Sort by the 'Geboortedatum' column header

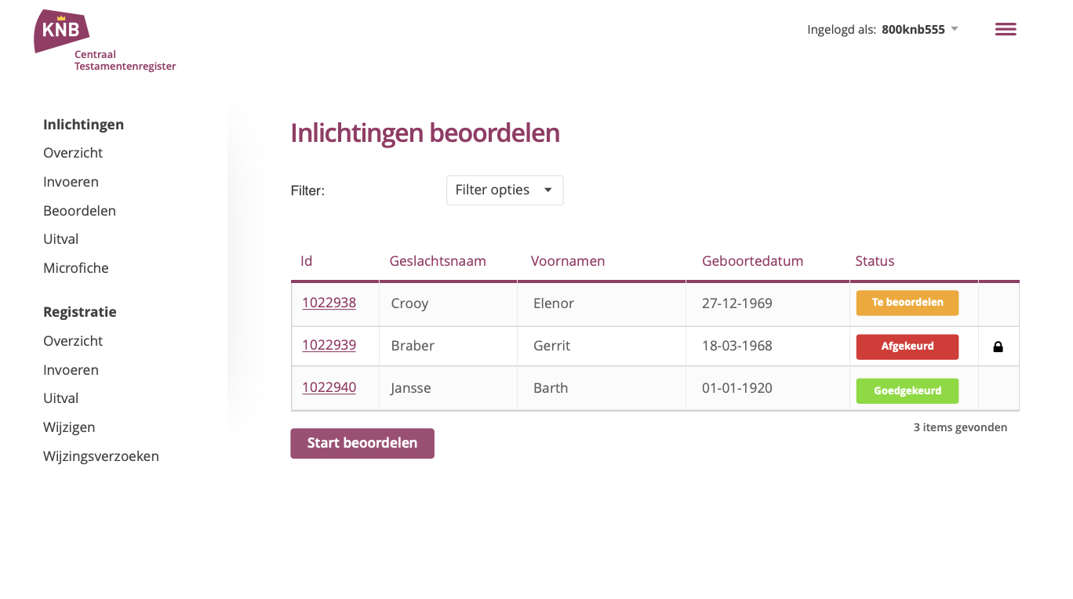click(x=752, y=261)
